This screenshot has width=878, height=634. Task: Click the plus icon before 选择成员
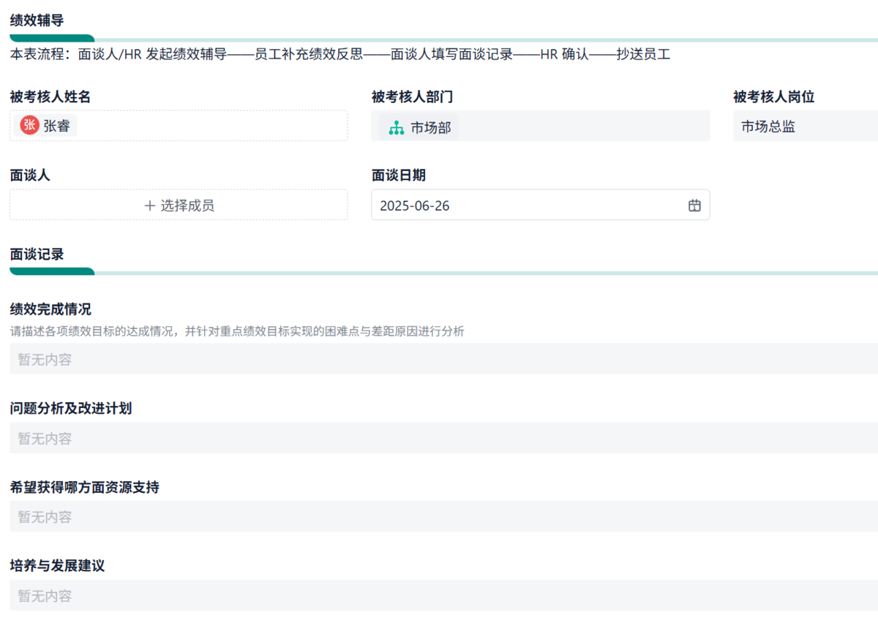[149, 205]
